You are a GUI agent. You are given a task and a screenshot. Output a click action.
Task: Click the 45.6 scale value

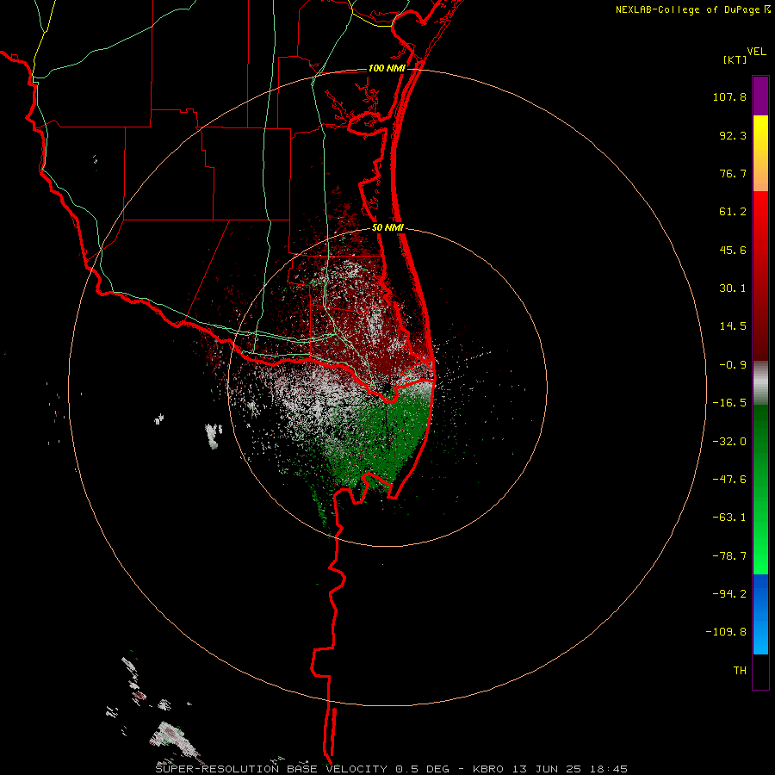click(733, 250)
